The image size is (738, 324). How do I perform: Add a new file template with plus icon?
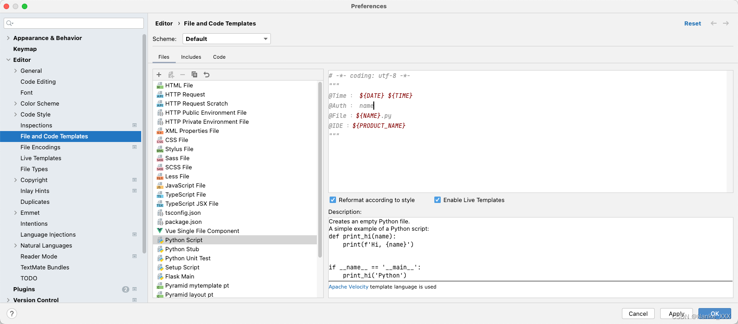[x=159, y=75]
